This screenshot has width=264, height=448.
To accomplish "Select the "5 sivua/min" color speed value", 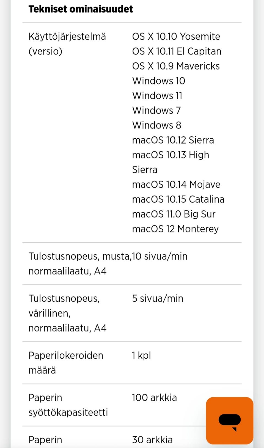I will [158, 298].
